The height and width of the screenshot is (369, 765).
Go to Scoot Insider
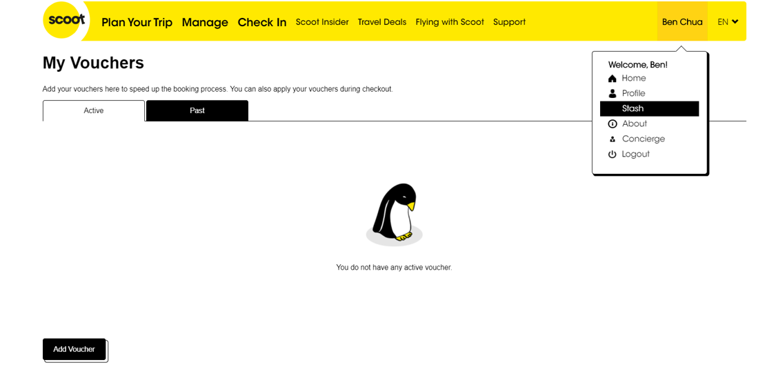tap(322, 22)
